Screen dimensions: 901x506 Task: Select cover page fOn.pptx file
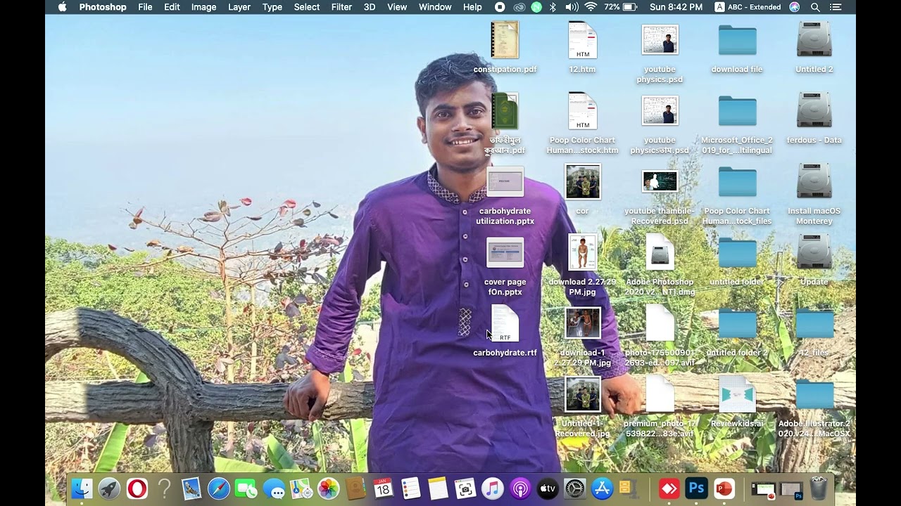[x=505, y=267]
